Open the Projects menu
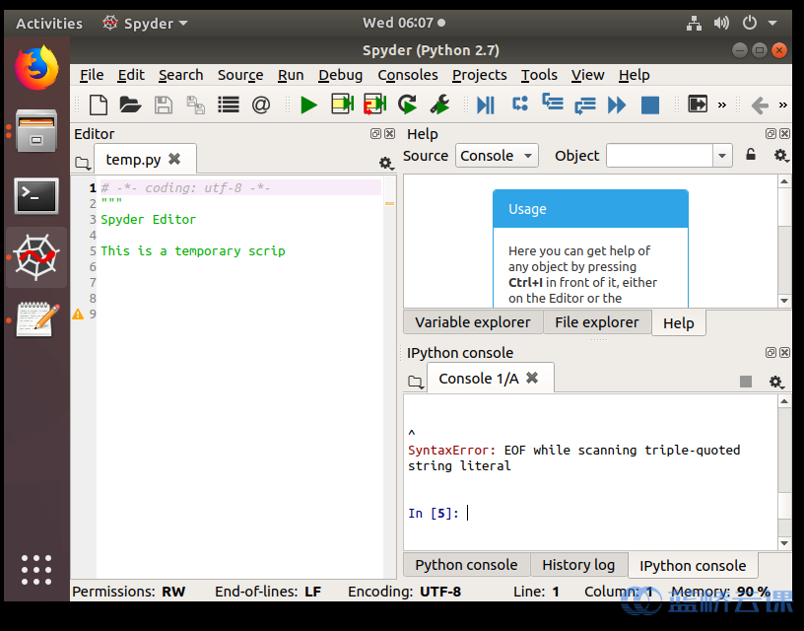 coord(480,75)
